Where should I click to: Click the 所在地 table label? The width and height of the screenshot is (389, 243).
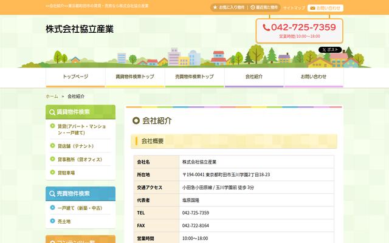click(143, 174)
